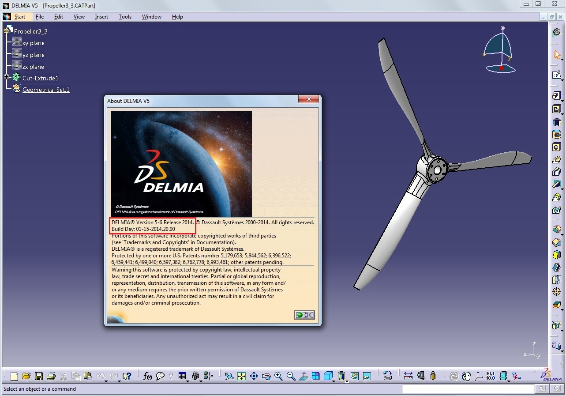Click the command input field in status bar
Image resolution: width=566 pixels, height=396 pixels.
(468, 389)
